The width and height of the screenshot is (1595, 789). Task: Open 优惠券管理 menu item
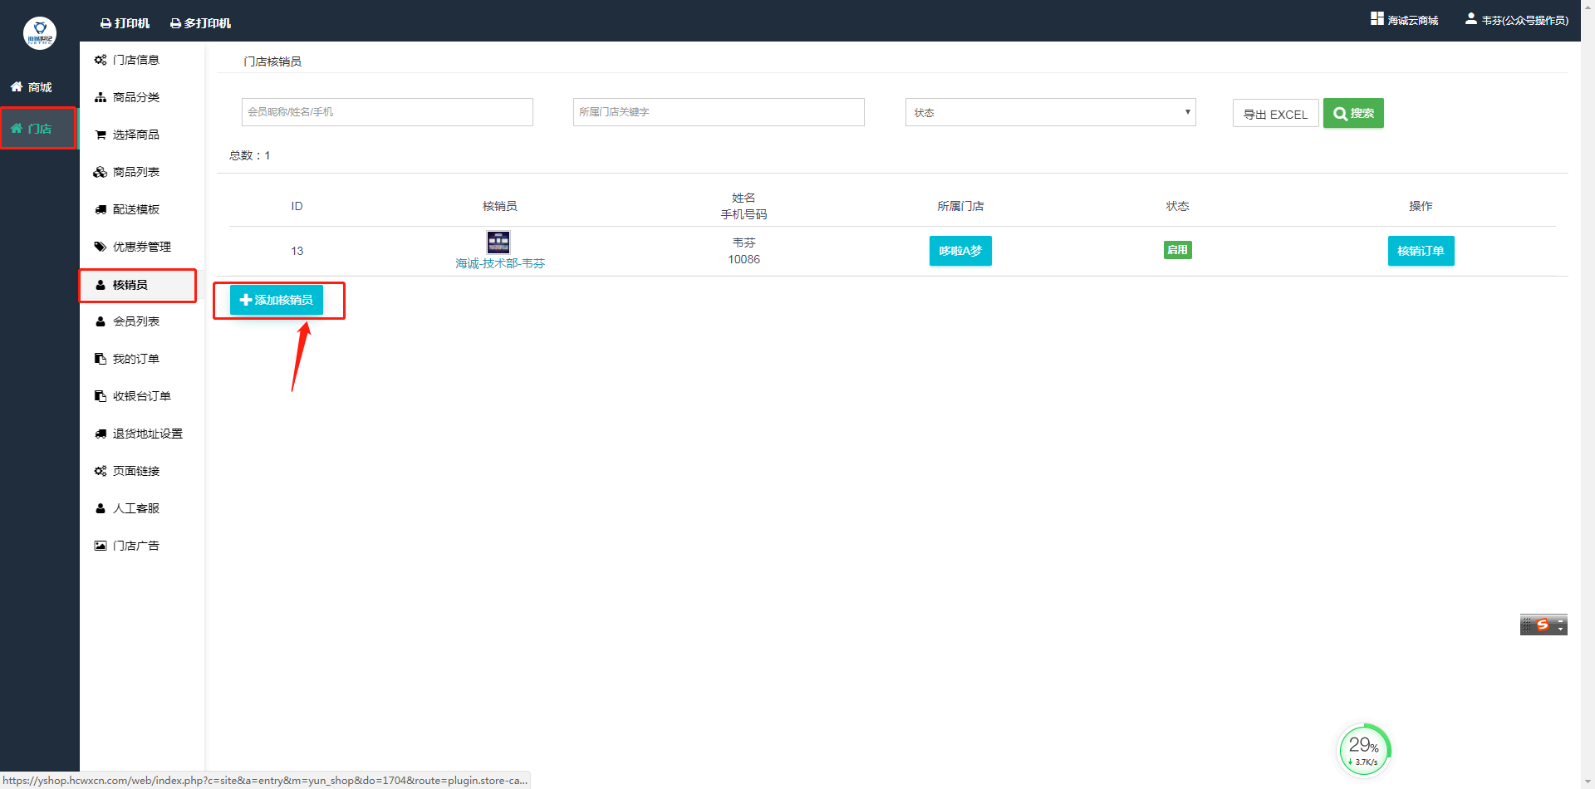(x=142, y=247)
